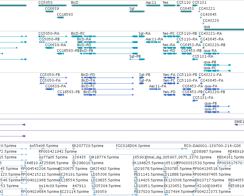The width and height of the screenshot is (244, 196).
Task: Open the bs77a05.5prime EST label
Action: 53,157
